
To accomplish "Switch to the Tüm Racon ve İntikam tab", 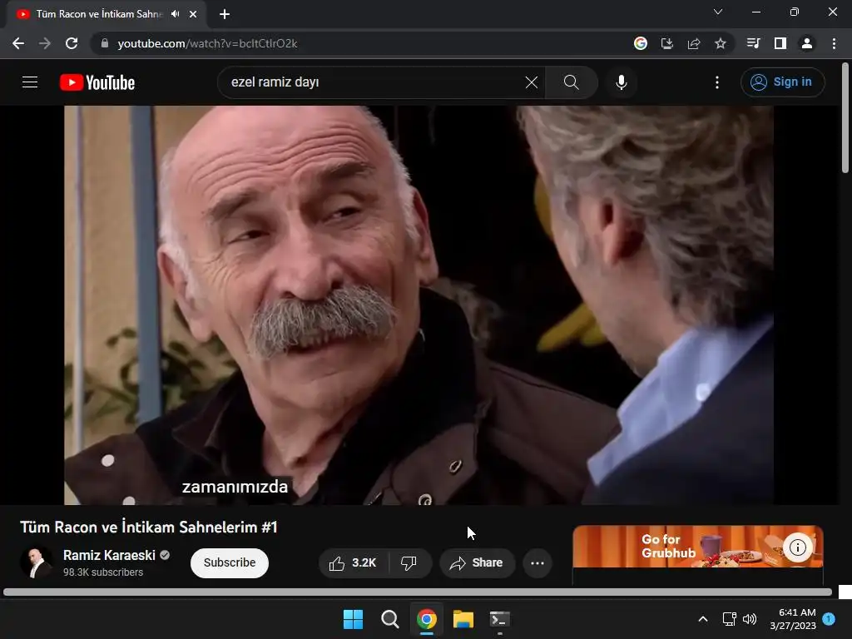I will [98, 14].
